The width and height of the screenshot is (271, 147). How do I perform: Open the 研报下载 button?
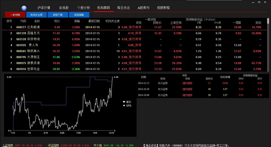click(x=58, y=15)
